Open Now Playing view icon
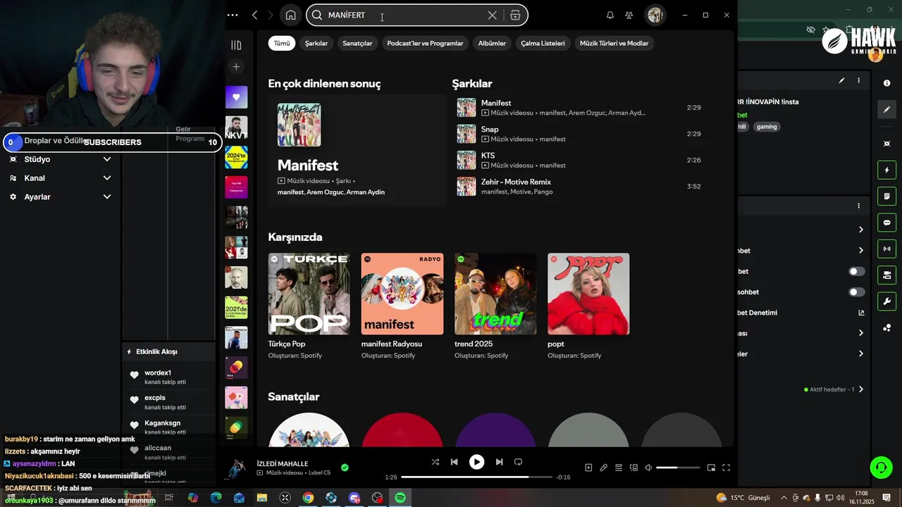This screenshot has height=507, width=902. click(588, 468)
